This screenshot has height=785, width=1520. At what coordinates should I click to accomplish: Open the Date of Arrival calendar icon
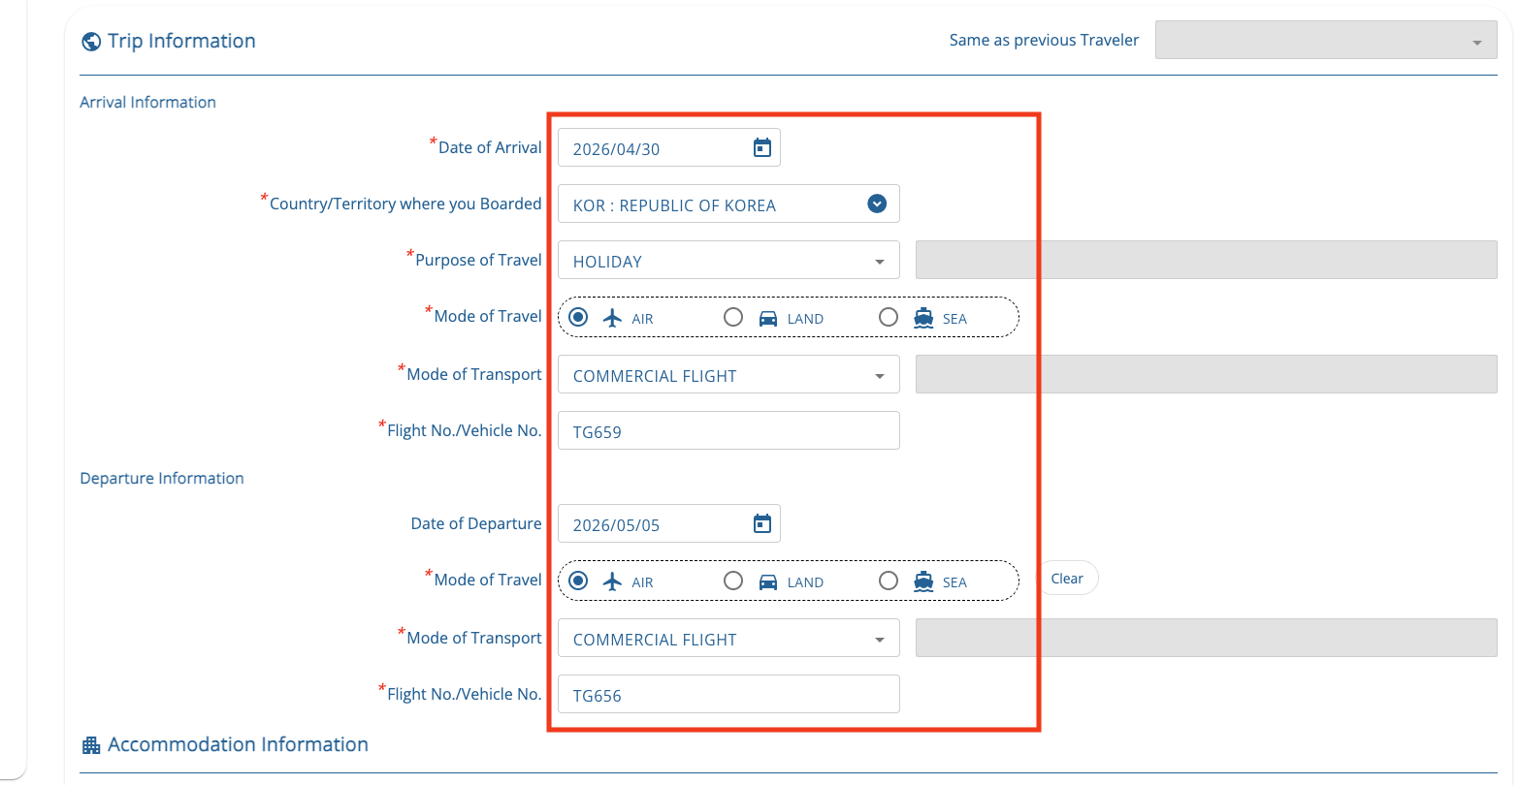coord(762,148)
